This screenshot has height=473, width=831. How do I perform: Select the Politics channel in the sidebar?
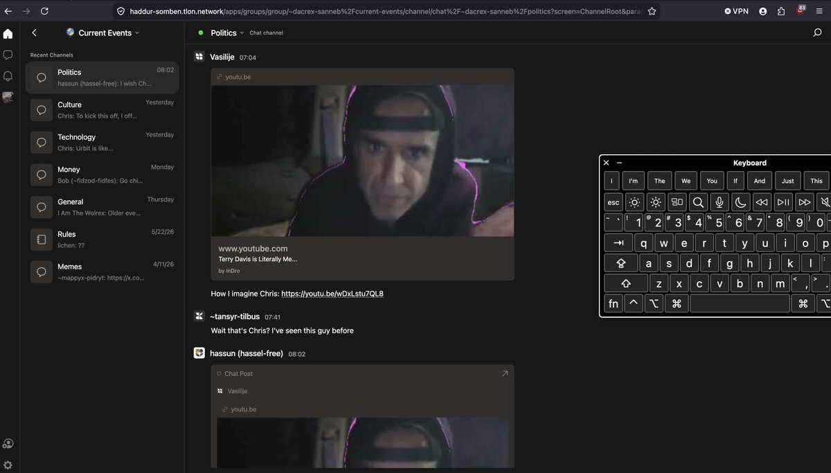tap(102, 78)
